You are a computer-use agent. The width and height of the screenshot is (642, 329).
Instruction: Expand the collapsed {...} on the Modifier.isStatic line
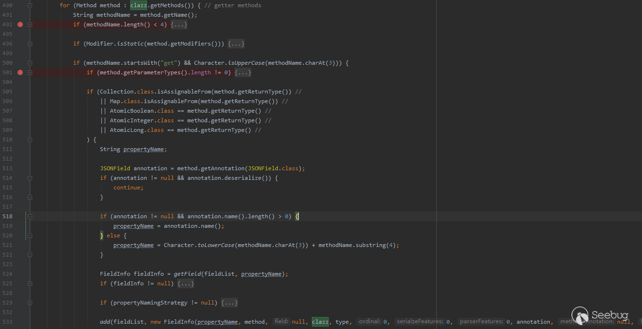[x=236, y=44]
